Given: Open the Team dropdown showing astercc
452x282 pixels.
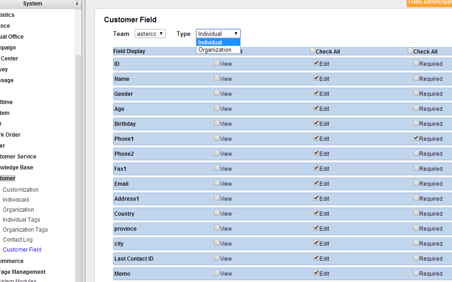Looking at the screenshot, I should [150, 34].
